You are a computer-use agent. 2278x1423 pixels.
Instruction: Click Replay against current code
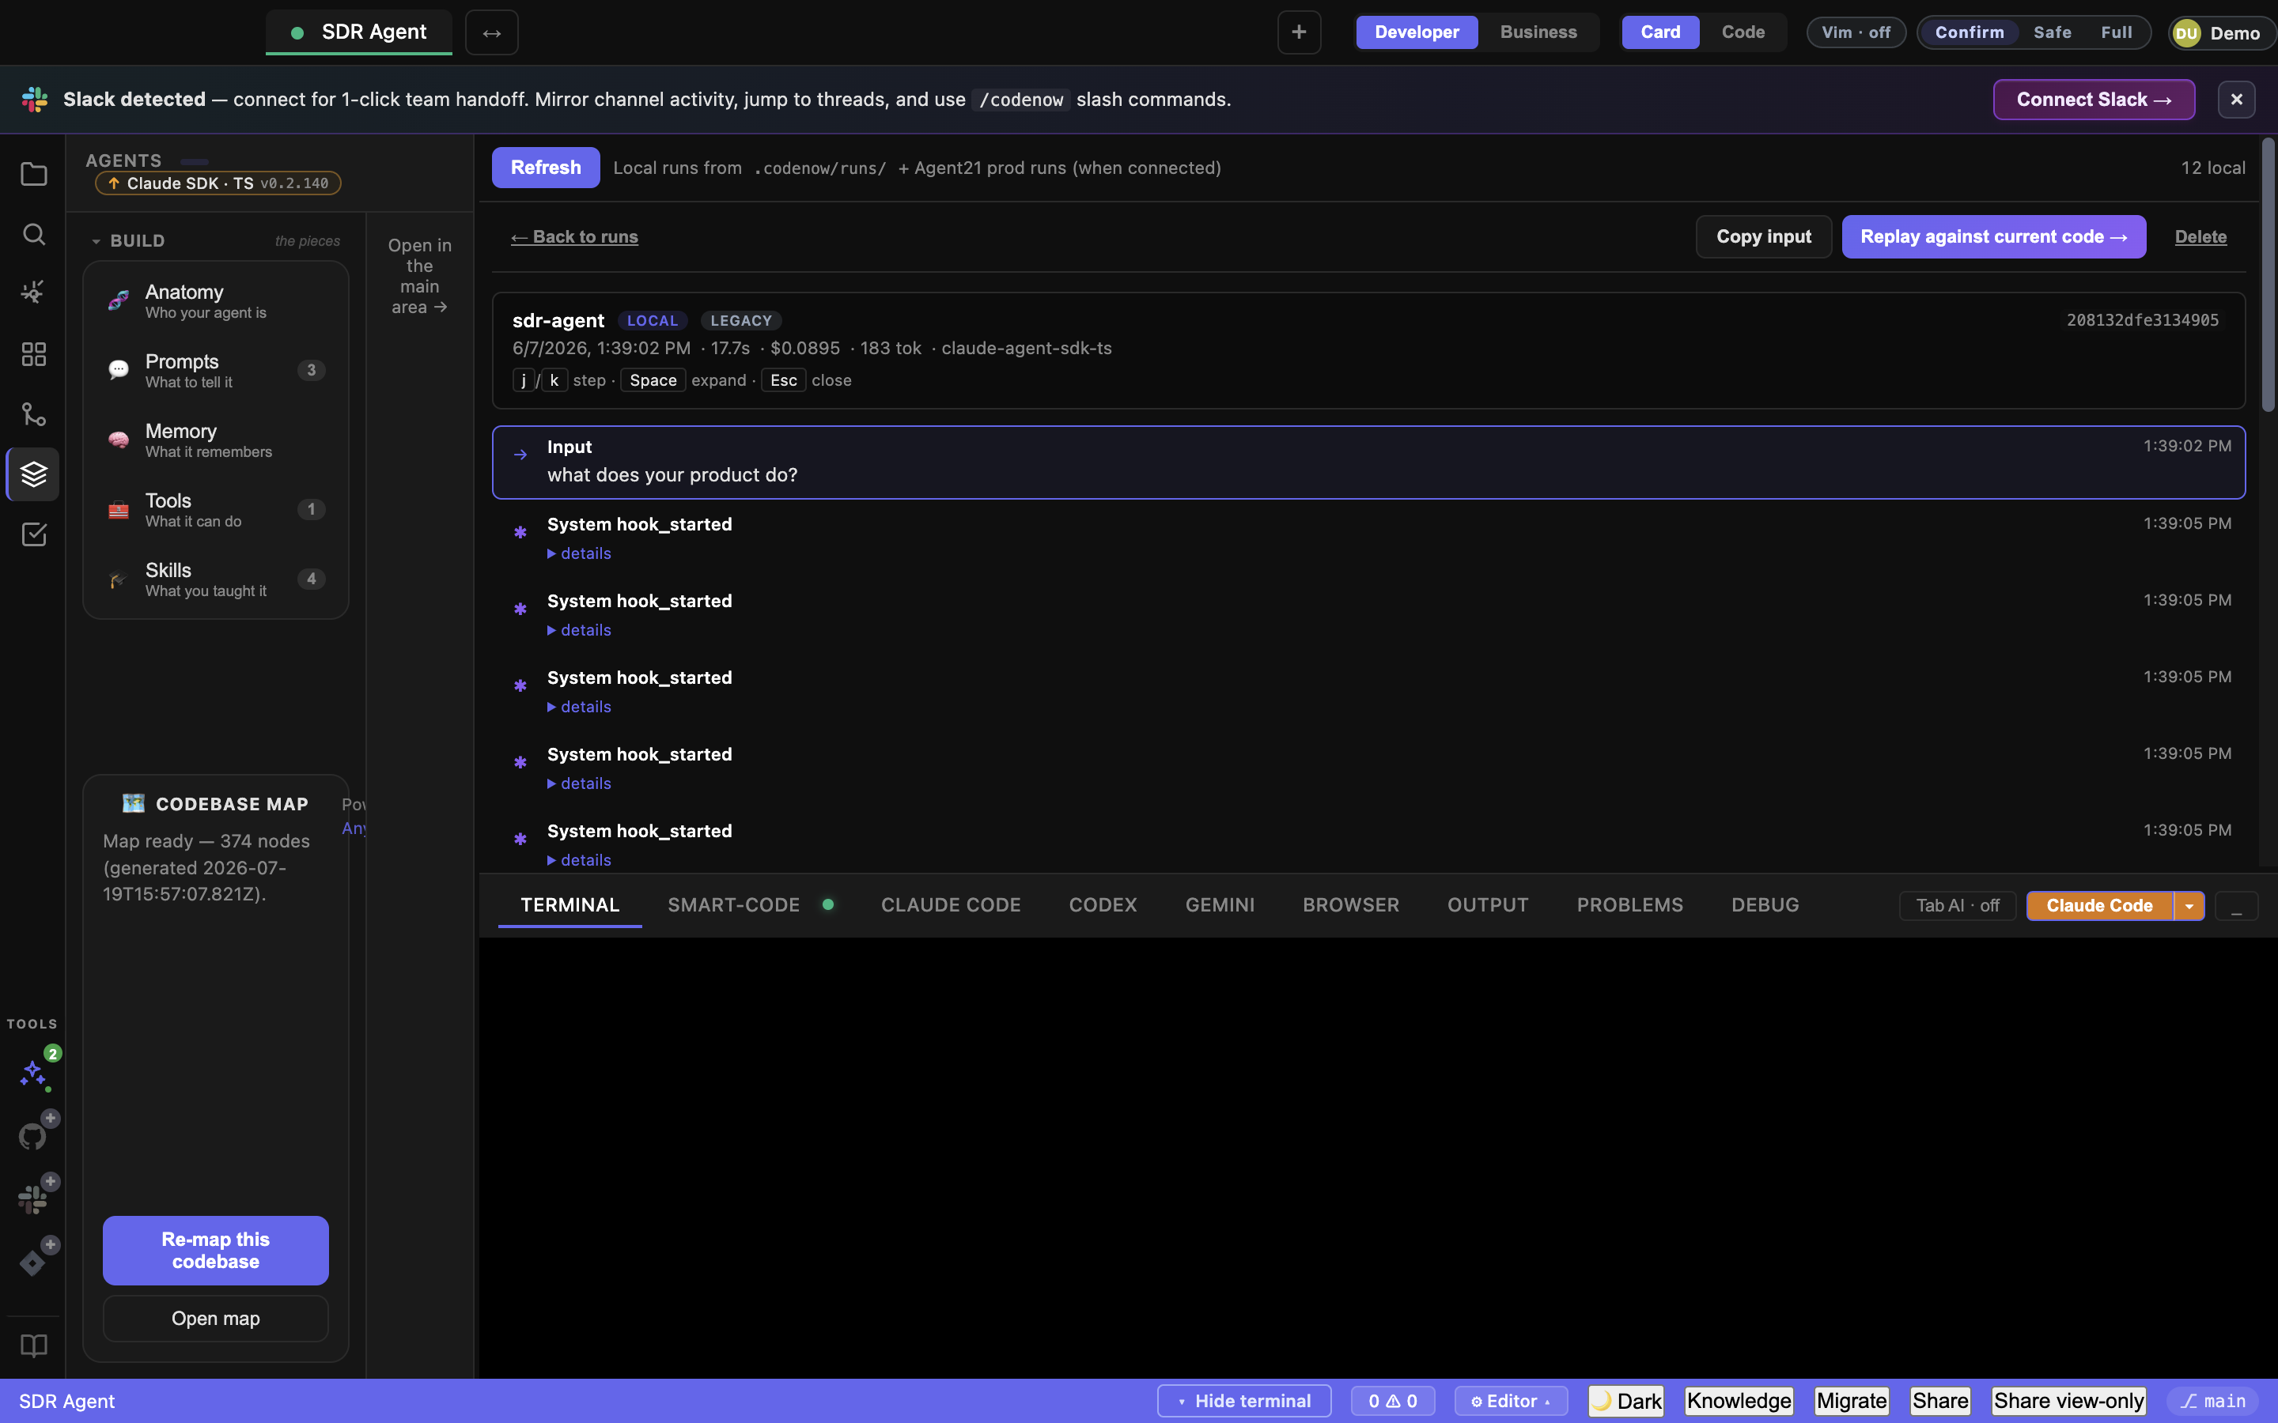1994,237
